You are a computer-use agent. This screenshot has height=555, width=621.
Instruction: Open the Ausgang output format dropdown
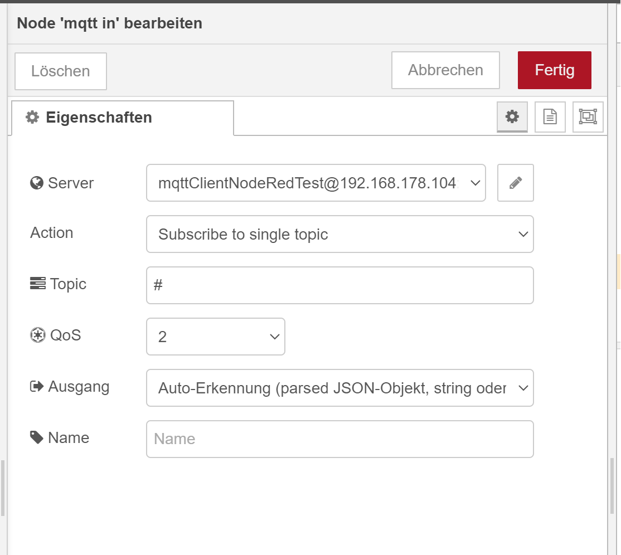[339, 388]
